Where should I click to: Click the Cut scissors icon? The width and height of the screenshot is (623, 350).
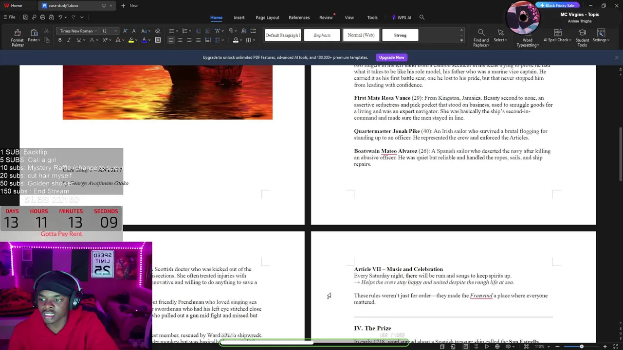47,31
